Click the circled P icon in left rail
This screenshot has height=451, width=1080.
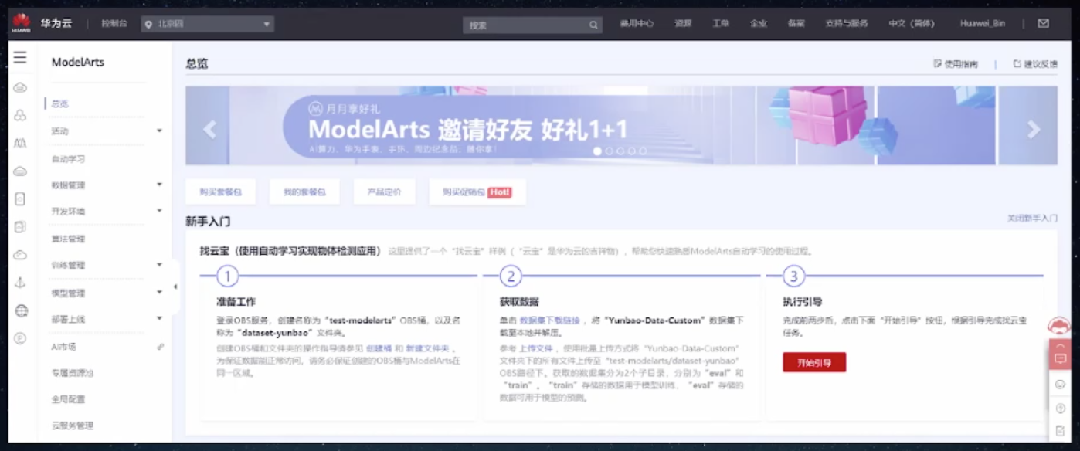tap(20, 338)
